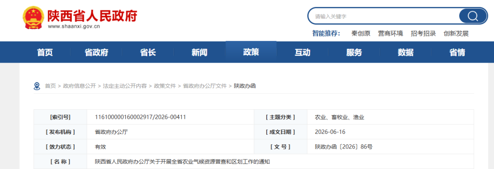Open the 省长 navigation tab
Viewport: 494px width, 169px height.
pyautogui.click(x=148, y=52)
